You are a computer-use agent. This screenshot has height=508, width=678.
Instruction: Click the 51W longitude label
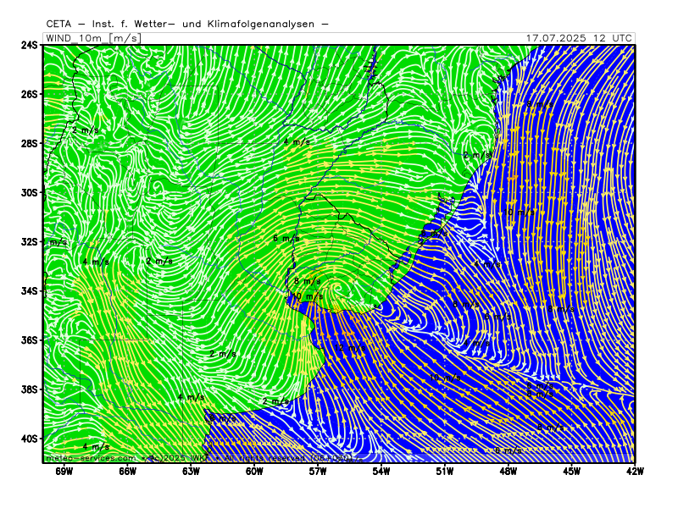[x=444, y=472]
